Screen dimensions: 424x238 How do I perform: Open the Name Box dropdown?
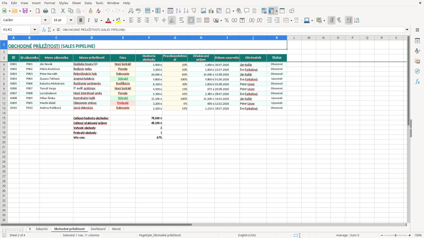[35, 30]
